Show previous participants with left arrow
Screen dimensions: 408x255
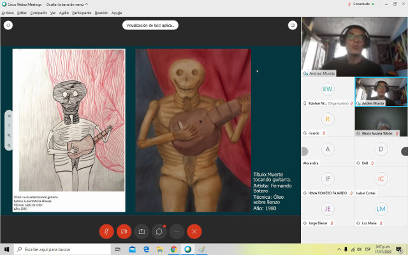pyautogui.click(x=305, y=151)
